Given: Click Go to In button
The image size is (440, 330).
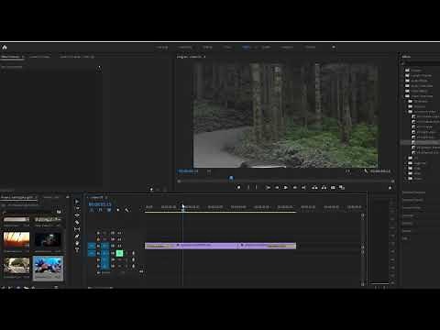Looking at the screenshot, I should (268, 187).
